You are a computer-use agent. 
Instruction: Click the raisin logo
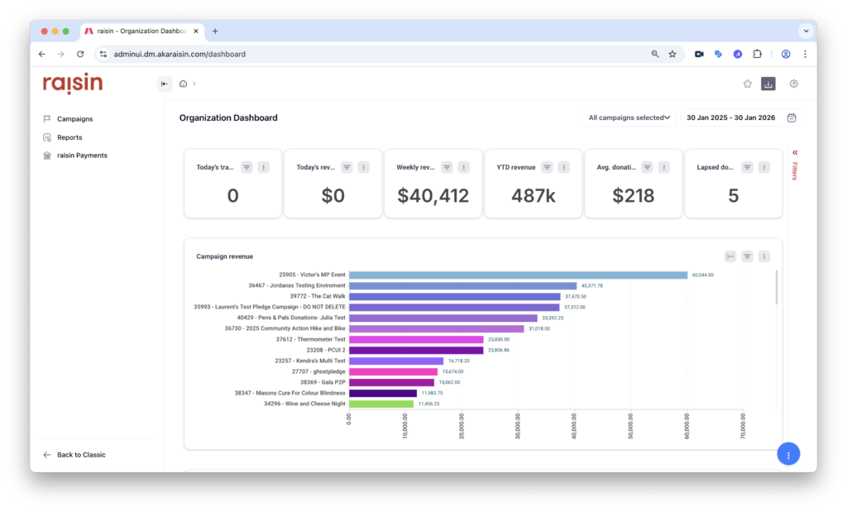73,84
